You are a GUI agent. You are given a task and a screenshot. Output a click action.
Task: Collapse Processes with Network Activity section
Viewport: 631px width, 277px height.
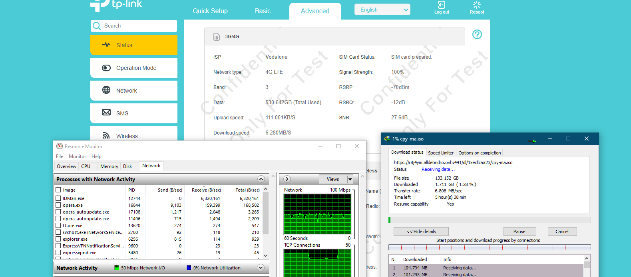(261, 179)
